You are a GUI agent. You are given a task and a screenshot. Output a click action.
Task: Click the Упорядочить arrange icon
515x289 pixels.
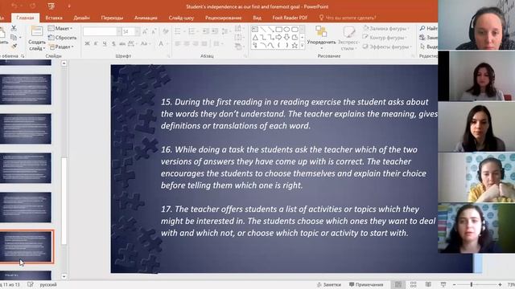[x=321, y=32]
